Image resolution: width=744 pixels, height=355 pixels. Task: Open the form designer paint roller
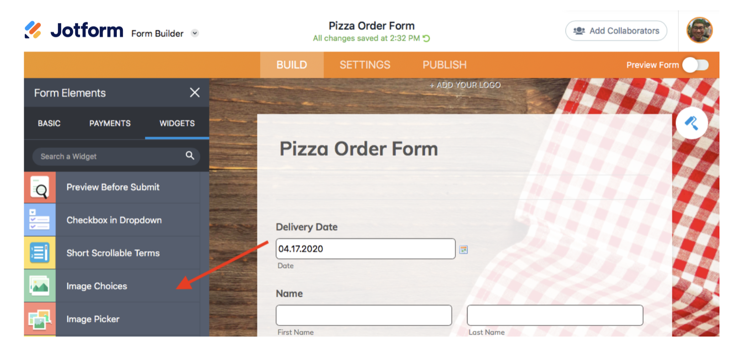click(692, 123)
